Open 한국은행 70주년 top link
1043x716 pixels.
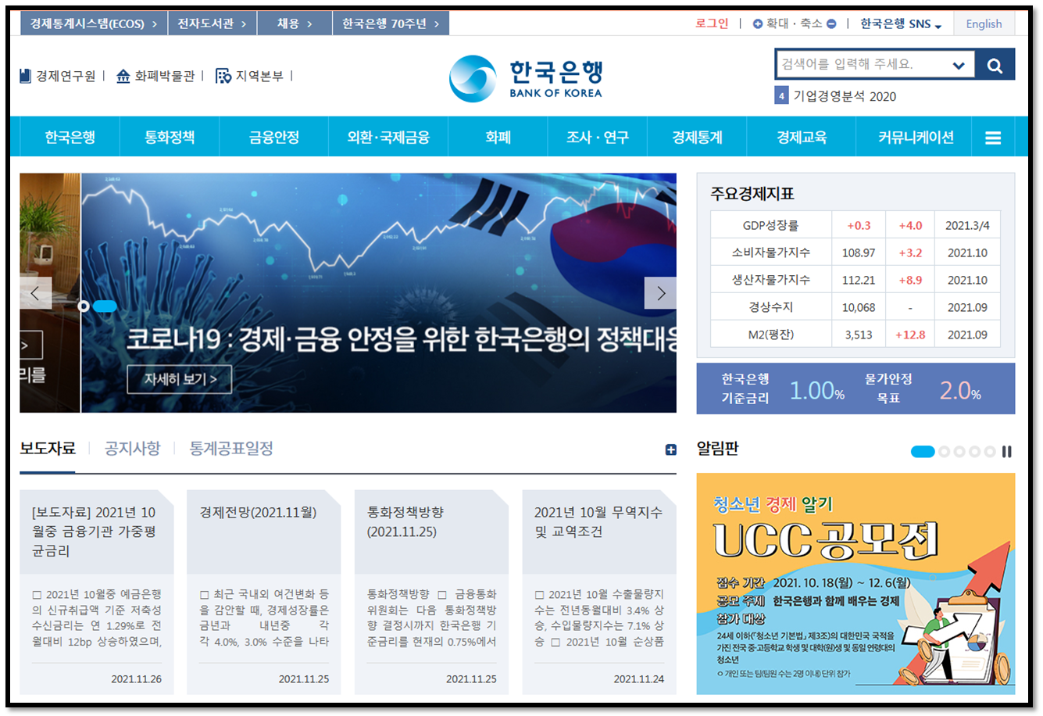tap(391, 24)
